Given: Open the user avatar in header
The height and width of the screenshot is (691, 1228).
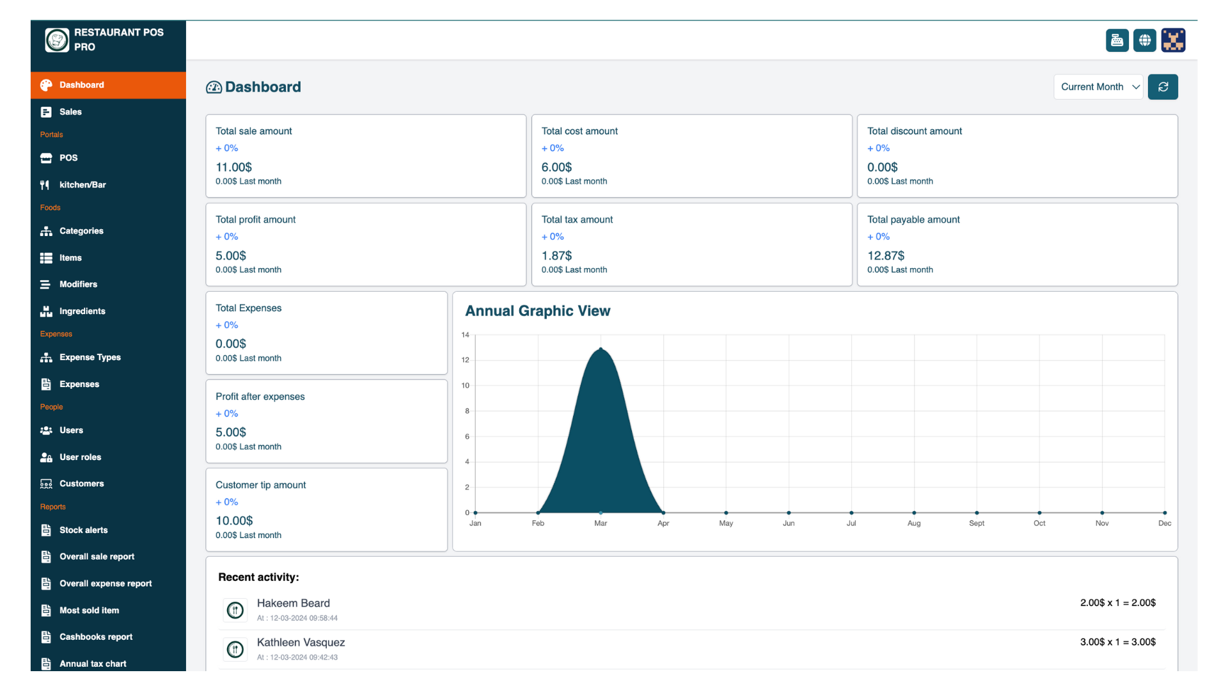Looking at the screenshot, I should point(1173,40).
